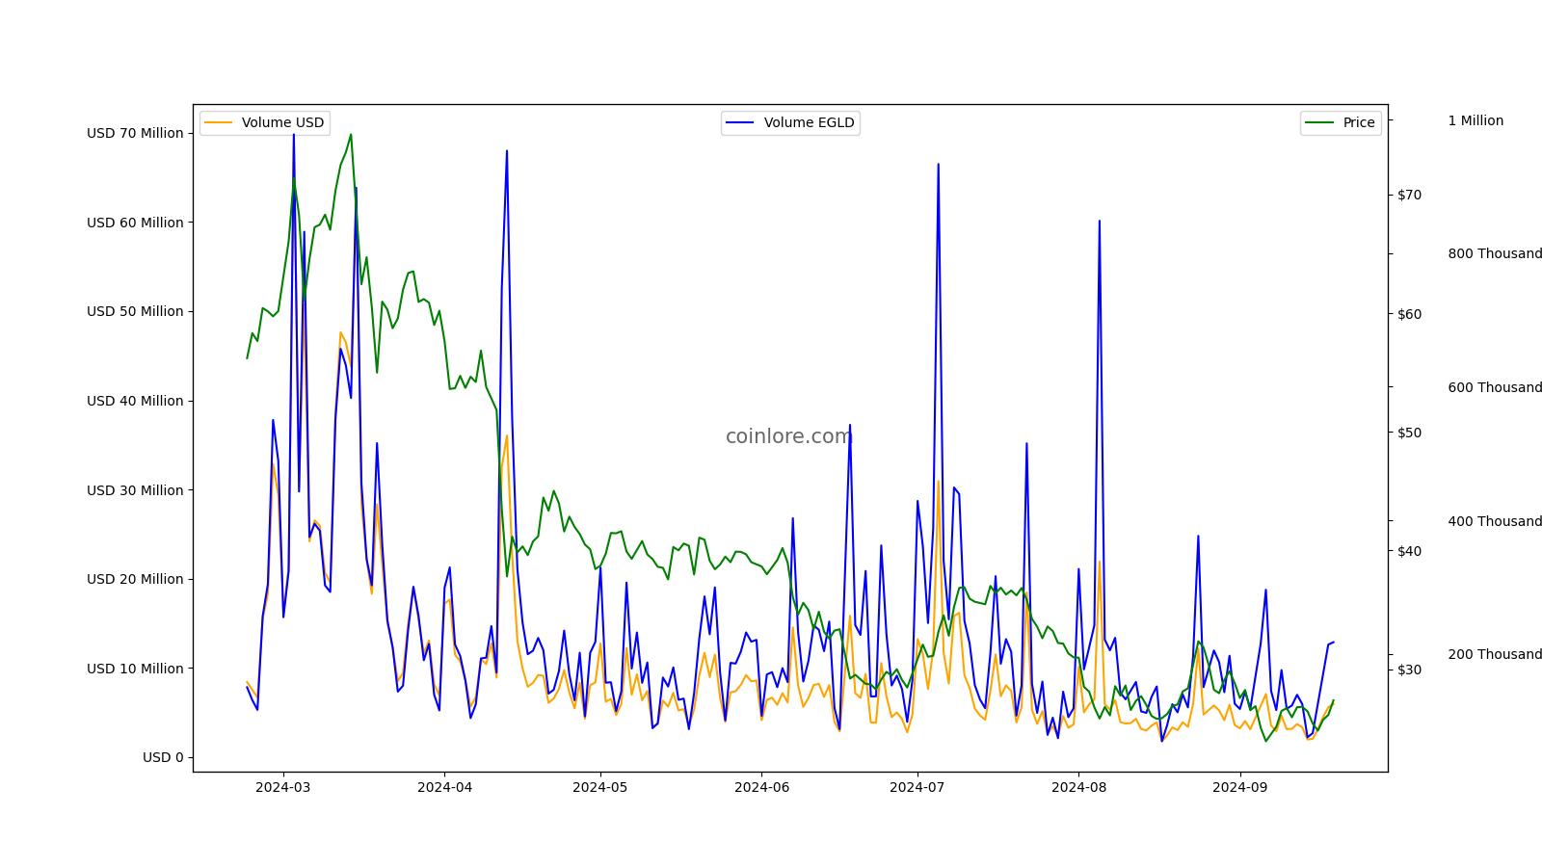Screen dimensions: 1542x867
Task: Click the USD 30 Million axis label
Action: [135, 490]
